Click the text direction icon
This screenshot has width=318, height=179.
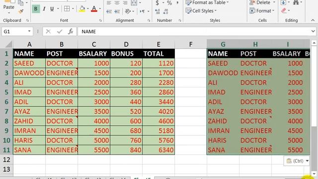tap(142, 11)
